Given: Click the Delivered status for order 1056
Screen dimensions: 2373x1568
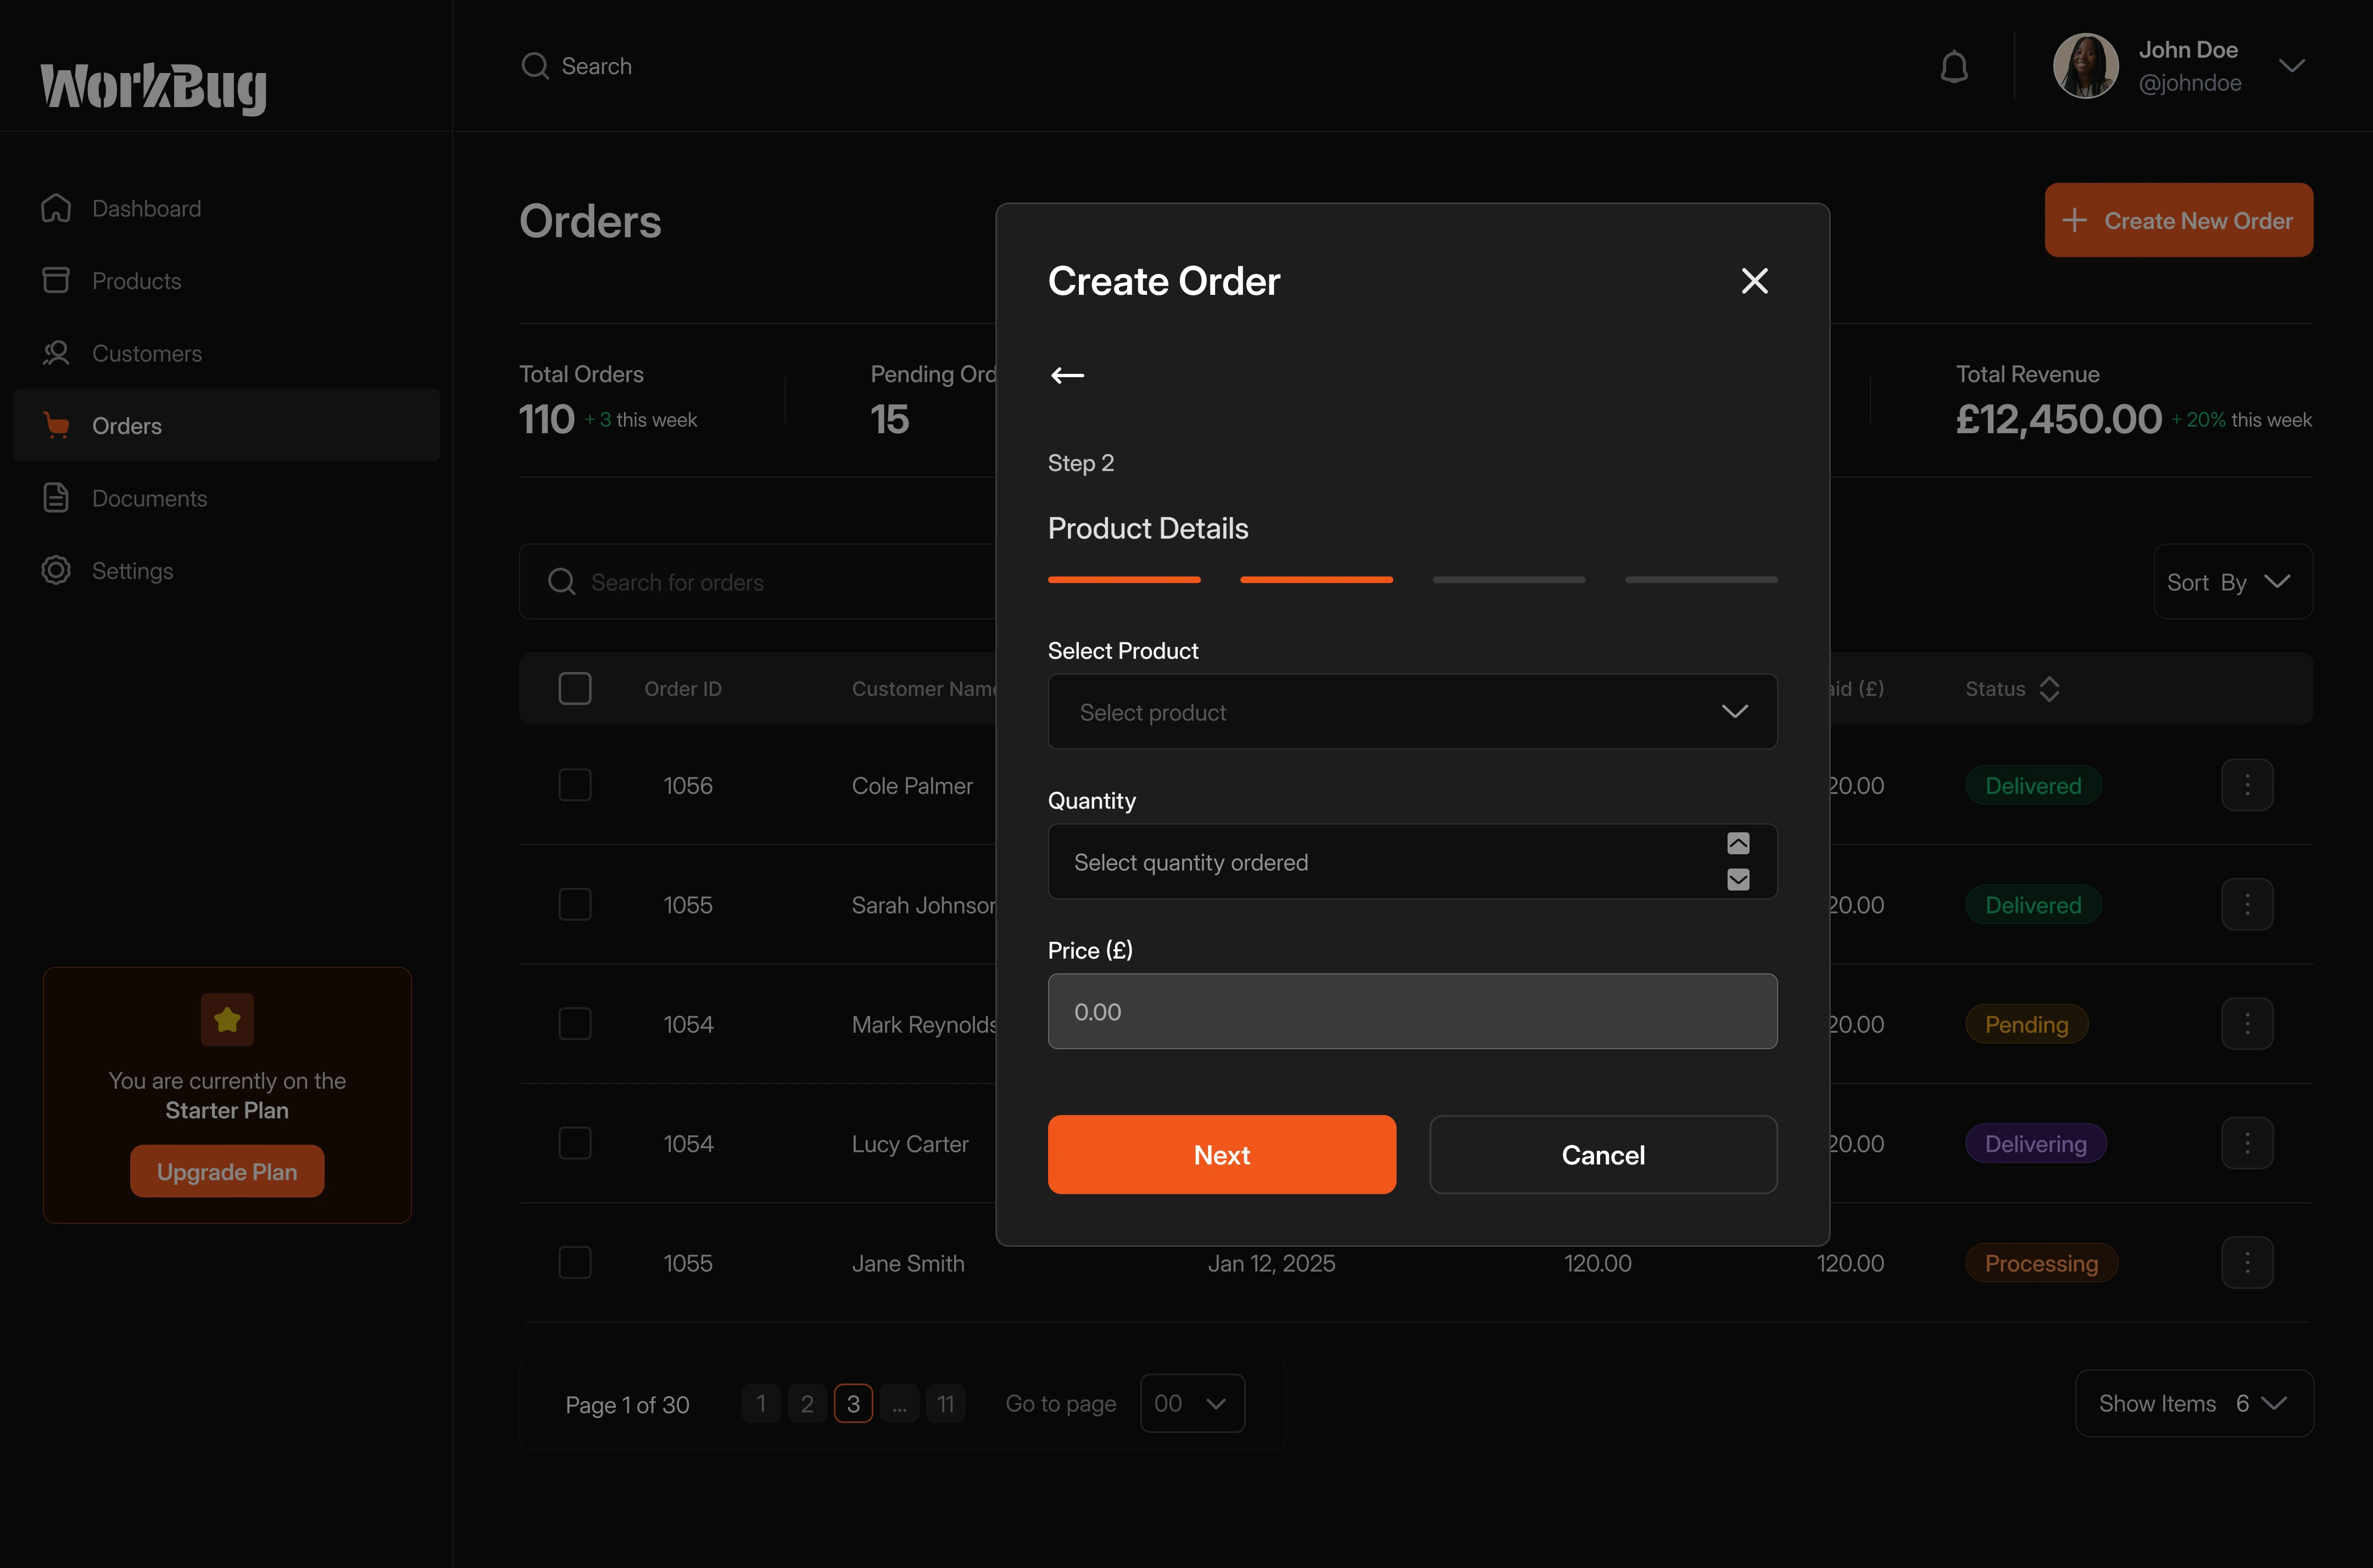Looking at the screenshot, I should (2033, 785).
